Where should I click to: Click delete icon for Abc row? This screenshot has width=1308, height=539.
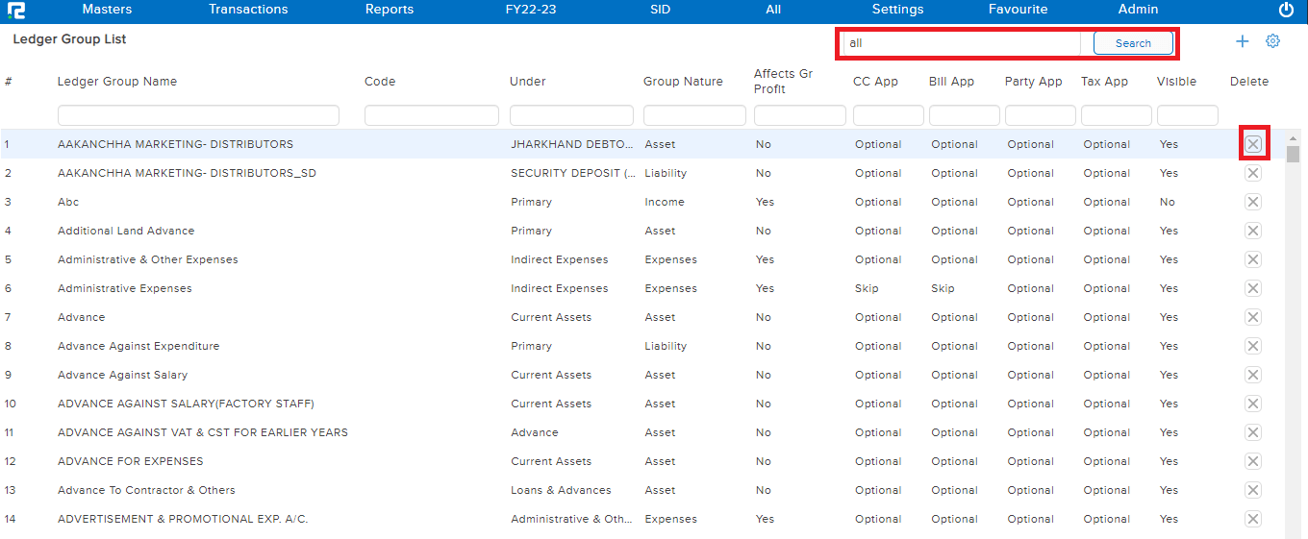(1253, 202)
